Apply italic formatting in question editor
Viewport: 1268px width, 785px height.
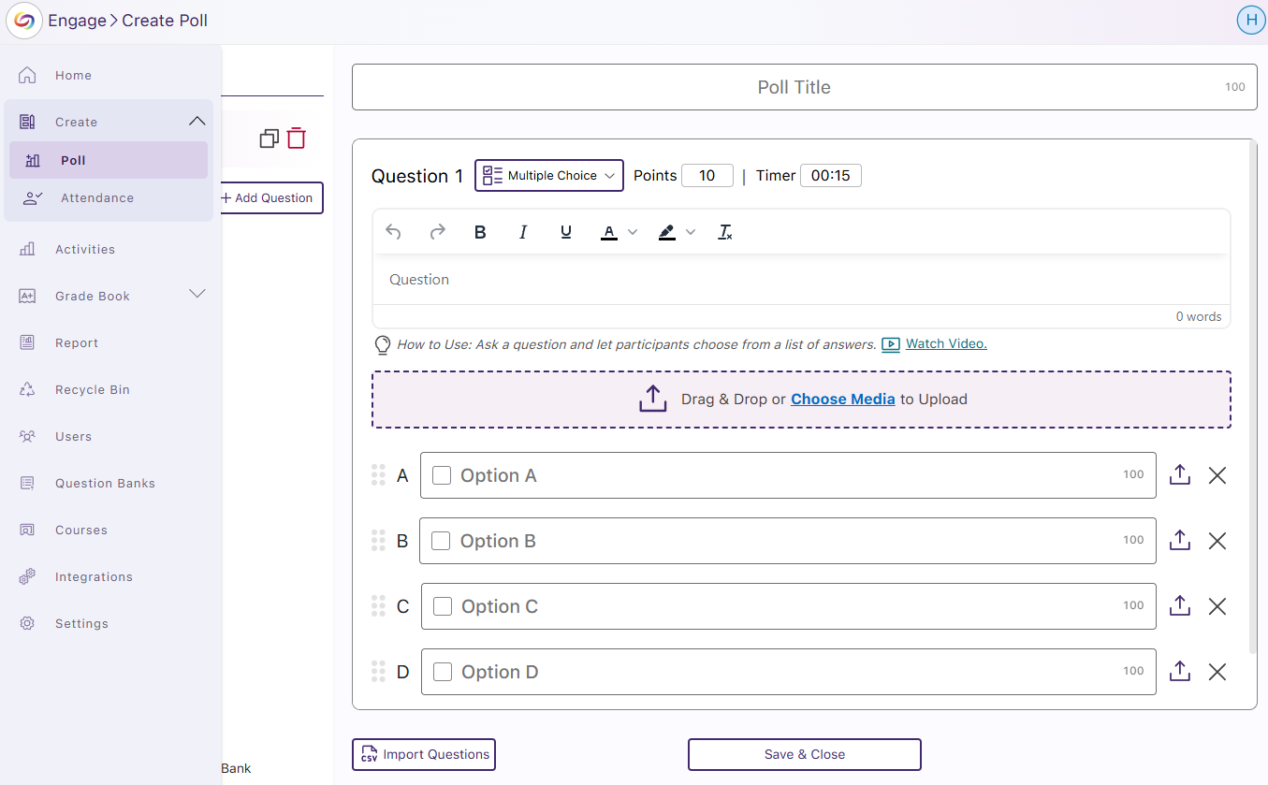click(x=523, y=232)
